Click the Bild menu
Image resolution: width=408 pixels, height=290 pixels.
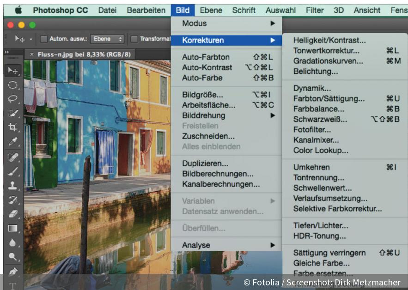[x=183, y=10]
